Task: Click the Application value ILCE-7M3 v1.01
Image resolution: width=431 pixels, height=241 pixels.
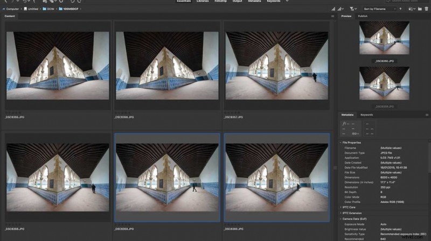Action: pos(390,158)
